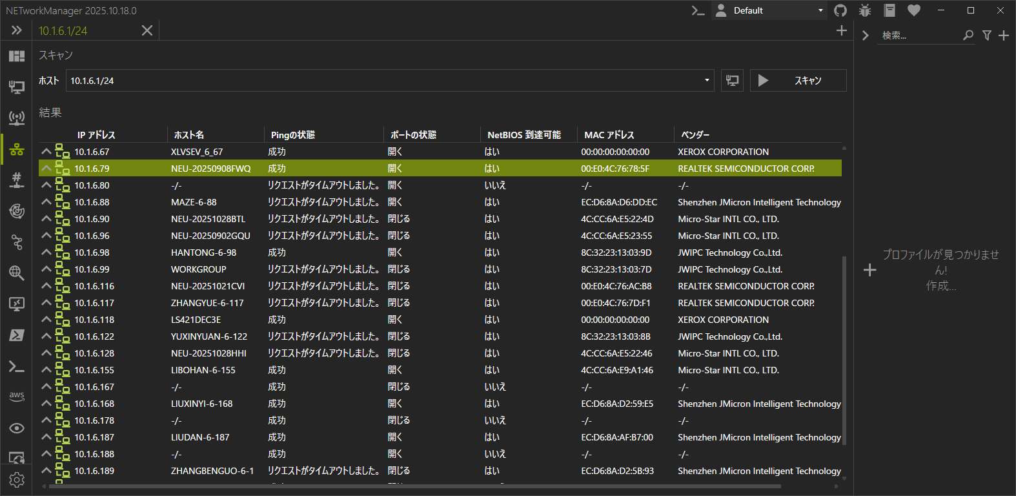Screen dimensions: 1016x496
Task: Start scan with スキャン button
Action: point(798,81)
